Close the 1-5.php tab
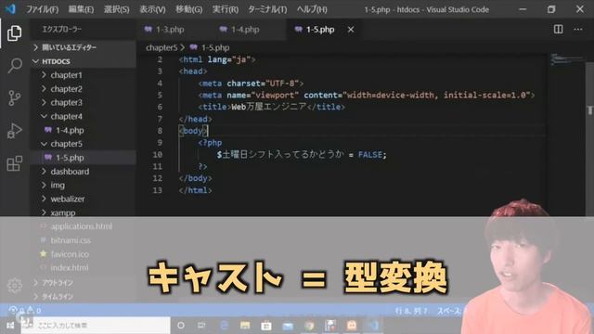 351,30
